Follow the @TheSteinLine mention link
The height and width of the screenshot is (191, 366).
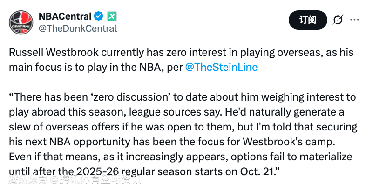pyautogui.click(x=221, y=67)
